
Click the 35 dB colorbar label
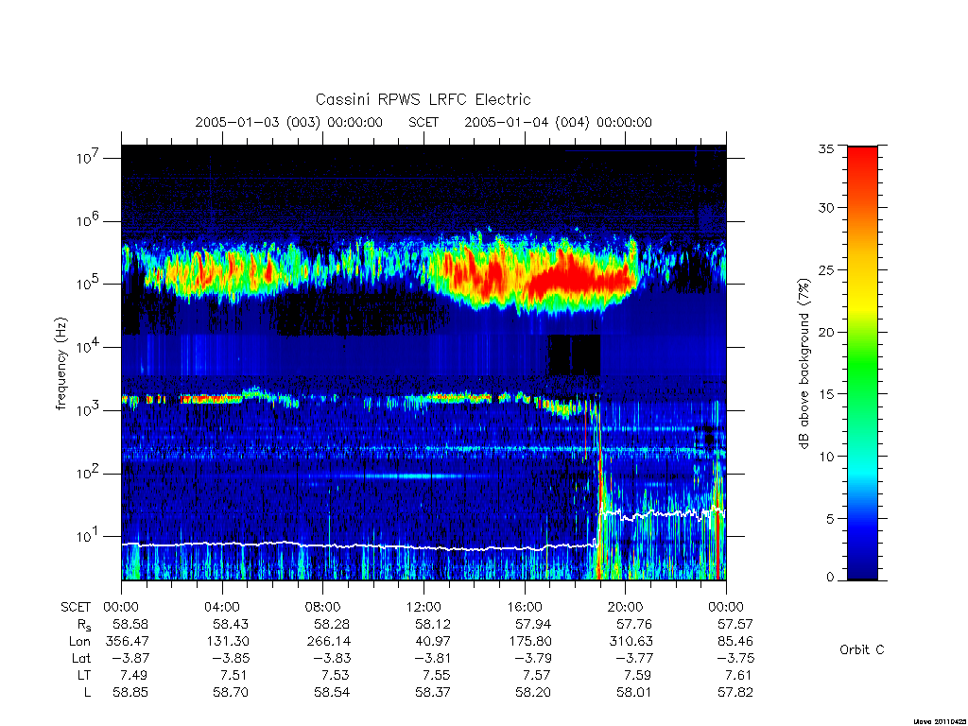[x=826, y=148]
